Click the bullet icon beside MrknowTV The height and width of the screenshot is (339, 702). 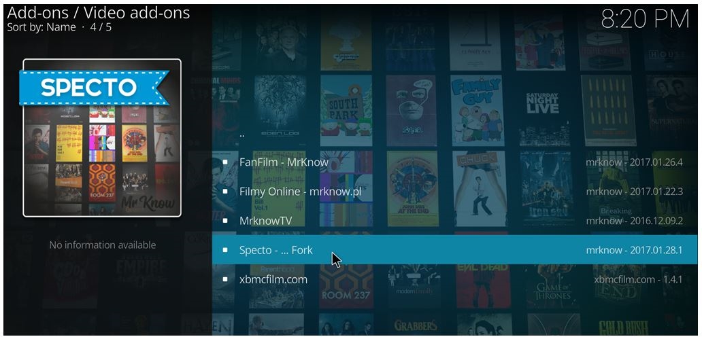pyautogui.click(x=225, y=221)
